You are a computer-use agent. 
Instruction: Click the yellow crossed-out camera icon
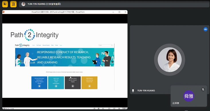point(5,4)
